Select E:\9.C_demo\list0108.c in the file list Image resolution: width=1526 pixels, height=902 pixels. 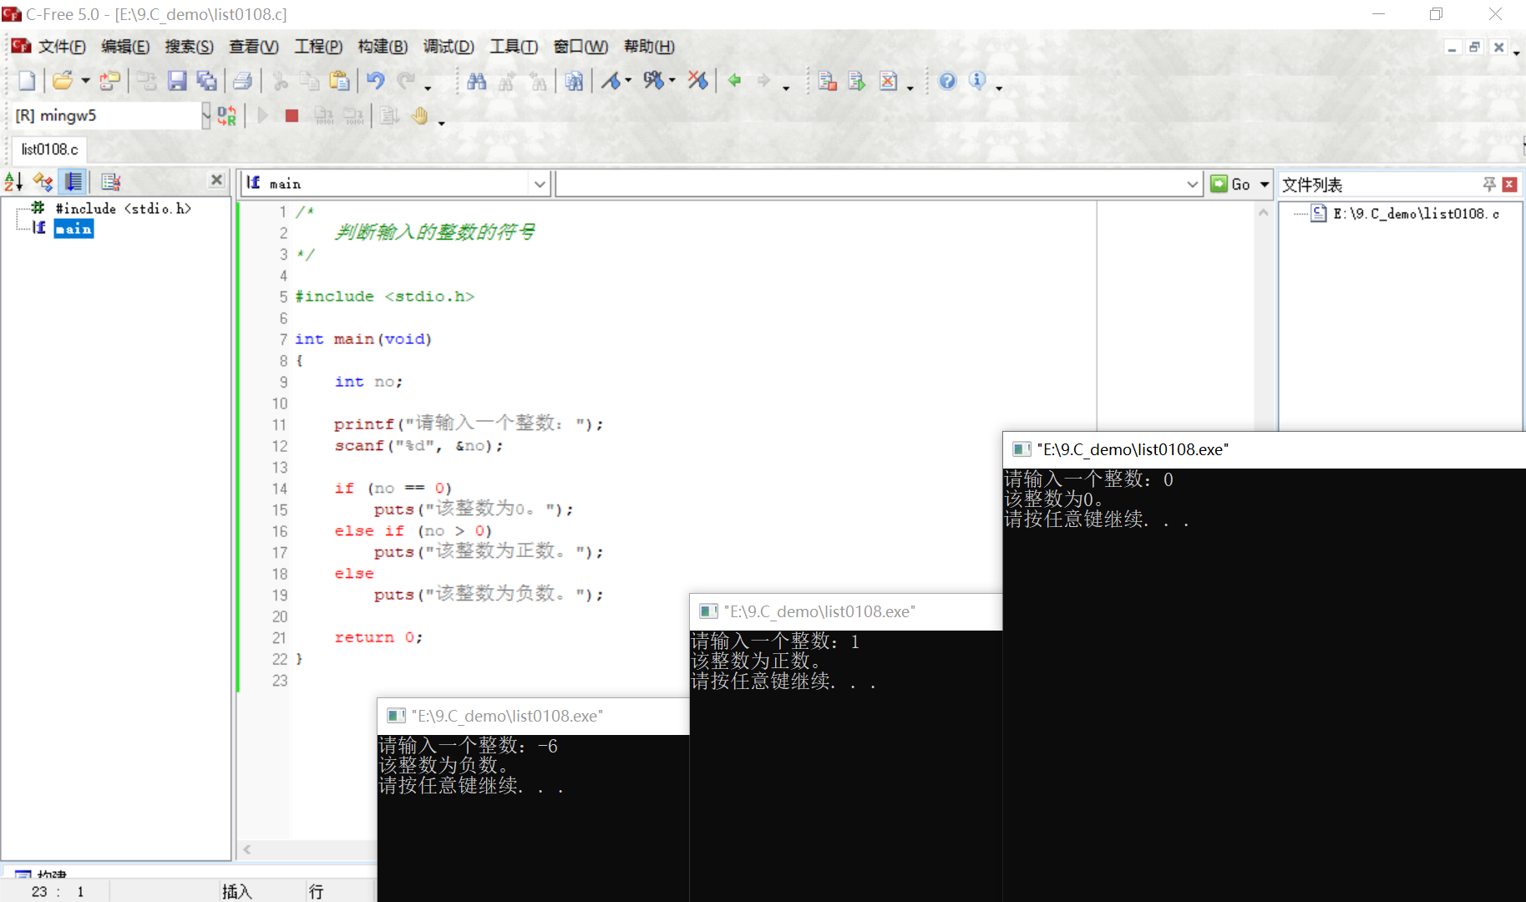click(1416, 214)
